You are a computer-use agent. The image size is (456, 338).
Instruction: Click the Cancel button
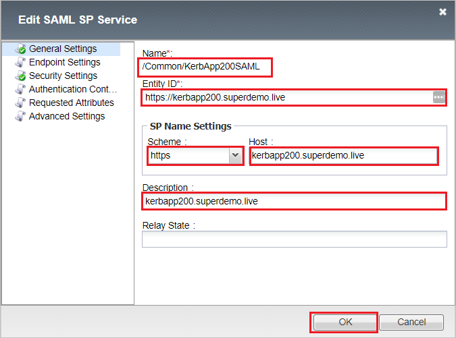coord(411,322)
